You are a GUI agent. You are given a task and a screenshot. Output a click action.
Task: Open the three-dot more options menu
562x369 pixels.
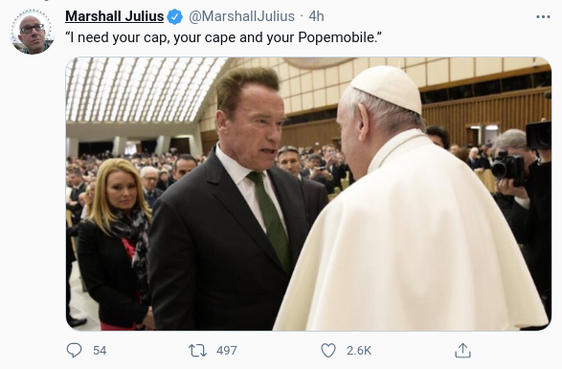click(543, 17)
